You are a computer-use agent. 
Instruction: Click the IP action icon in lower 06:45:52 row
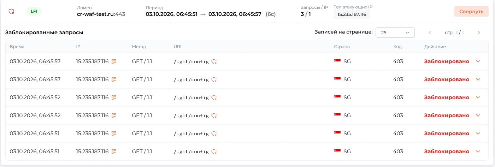coord(114,115)
